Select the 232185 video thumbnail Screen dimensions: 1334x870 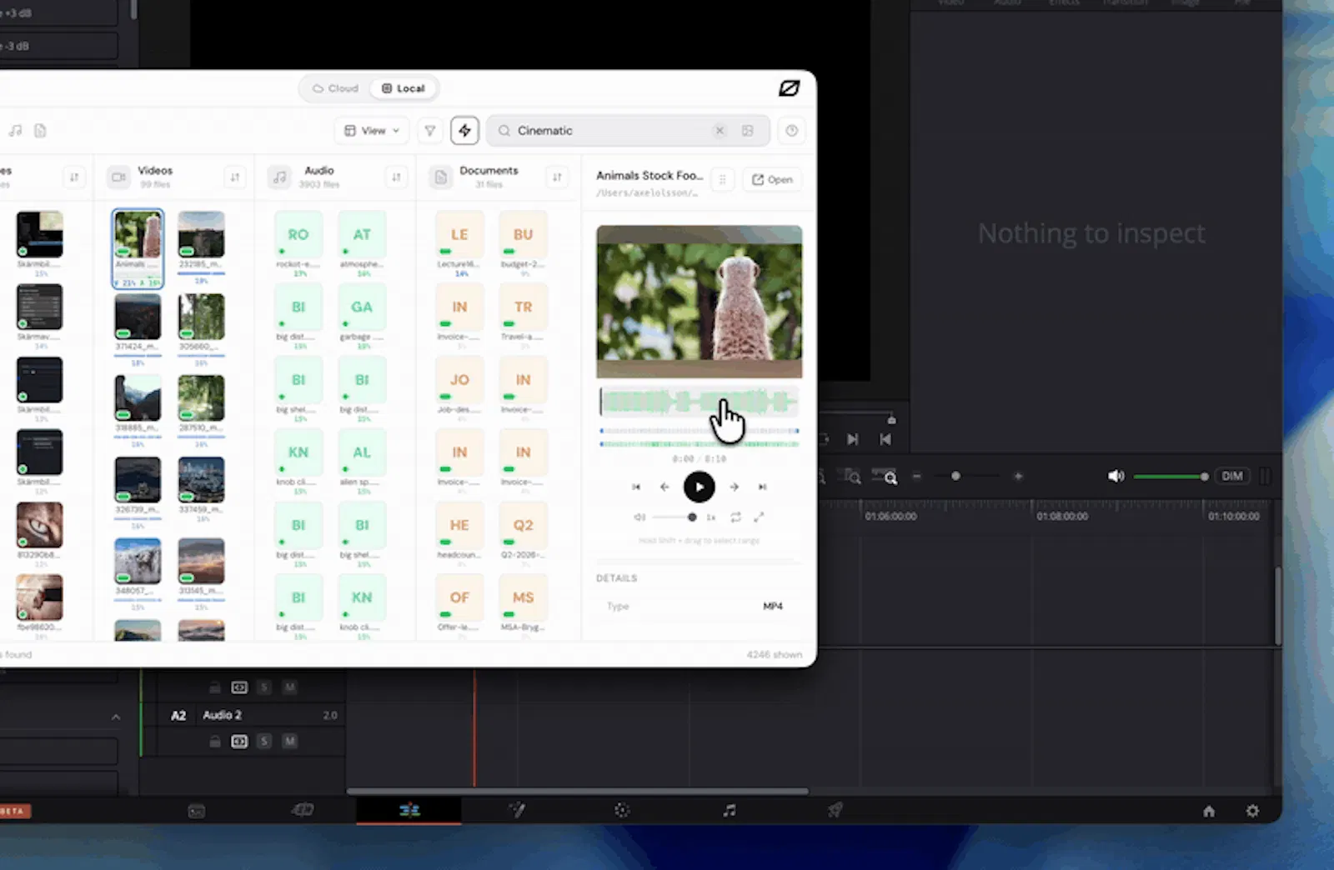(x=201, y=234)
